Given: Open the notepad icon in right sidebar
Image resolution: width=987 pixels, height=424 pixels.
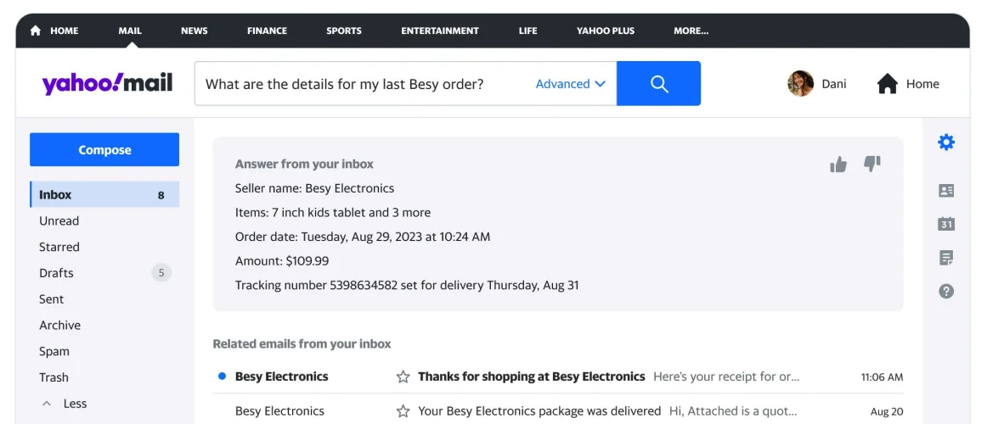Looking at the screenshot, I should (945, 258).
